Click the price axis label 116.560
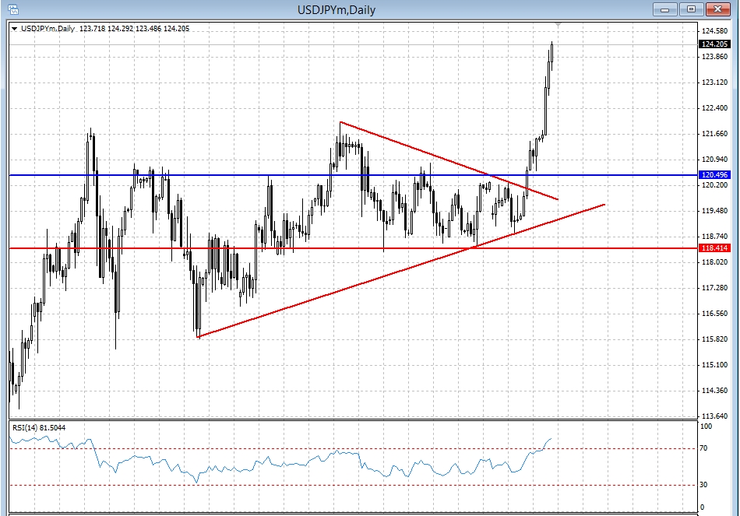The image size is (740, 516). tap(714, 313)
